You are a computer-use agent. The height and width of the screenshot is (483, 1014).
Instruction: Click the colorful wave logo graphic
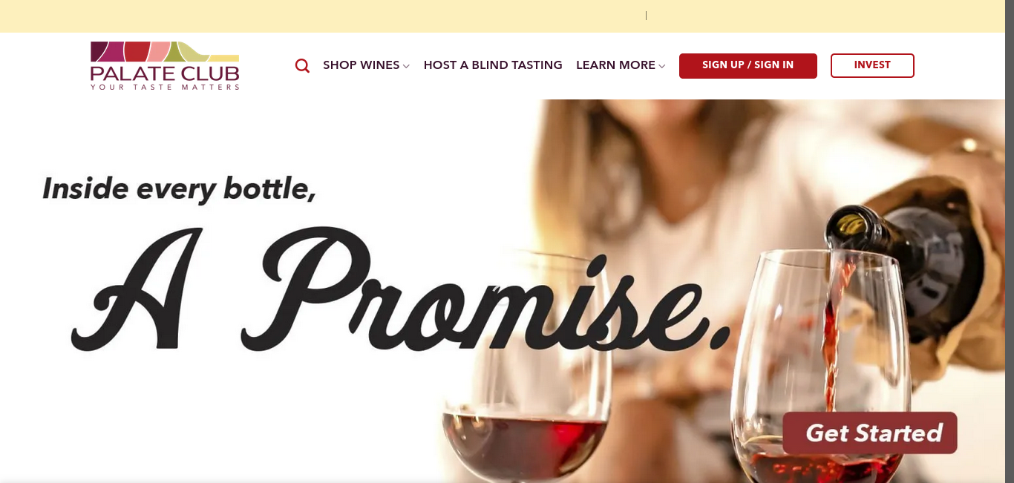coord(165,51)
